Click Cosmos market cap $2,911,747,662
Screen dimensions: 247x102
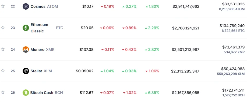[186, 6]
